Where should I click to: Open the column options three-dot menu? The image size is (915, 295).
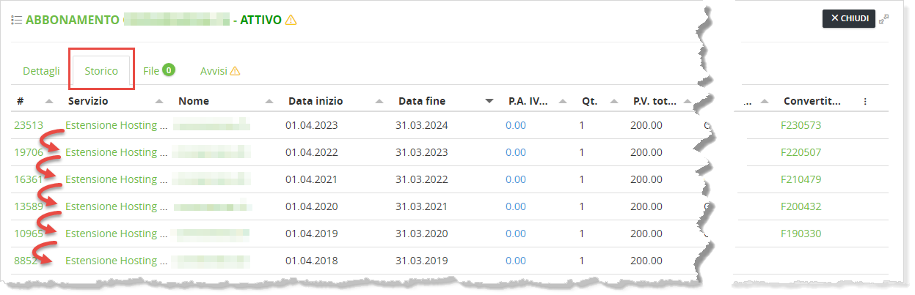865,102
